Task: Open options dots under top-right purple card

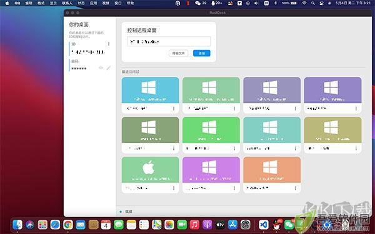Action: 356,109
